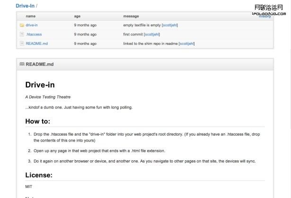The image size is (291, 198).
Task: Click scottjehl author on empty textfile commit
Action: pos(170,25)
